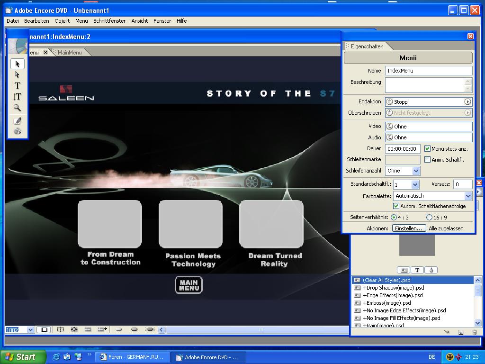Select the Zoom magnifier tool

[18, 108]
